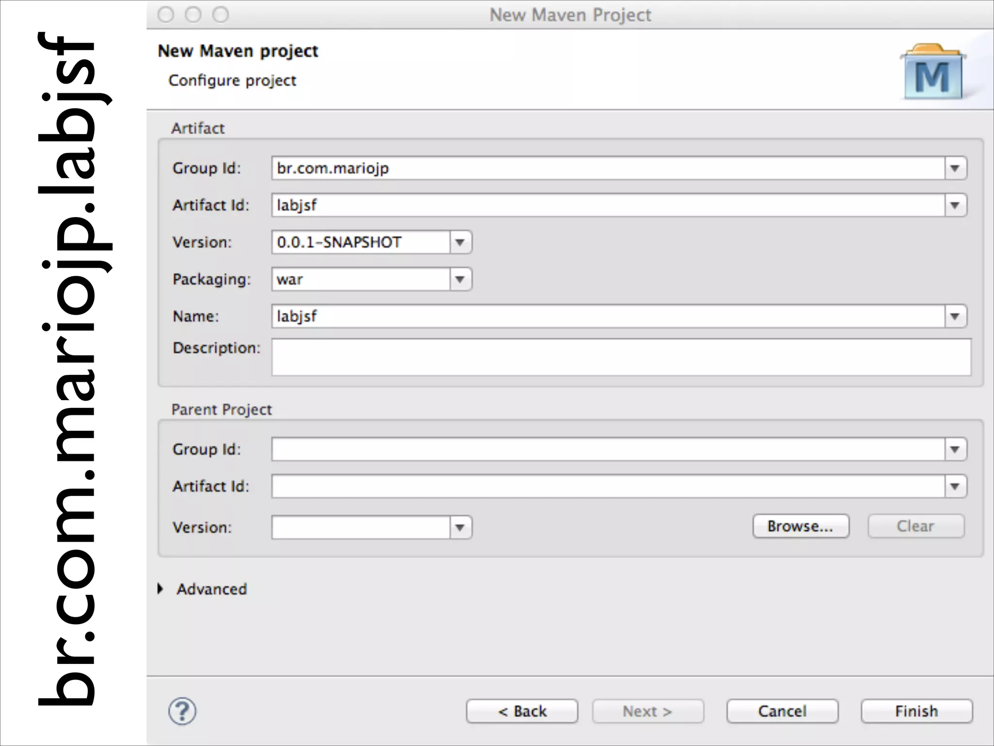Click the Name field containing labjsf
994x746 pixels.
(607, 317)
